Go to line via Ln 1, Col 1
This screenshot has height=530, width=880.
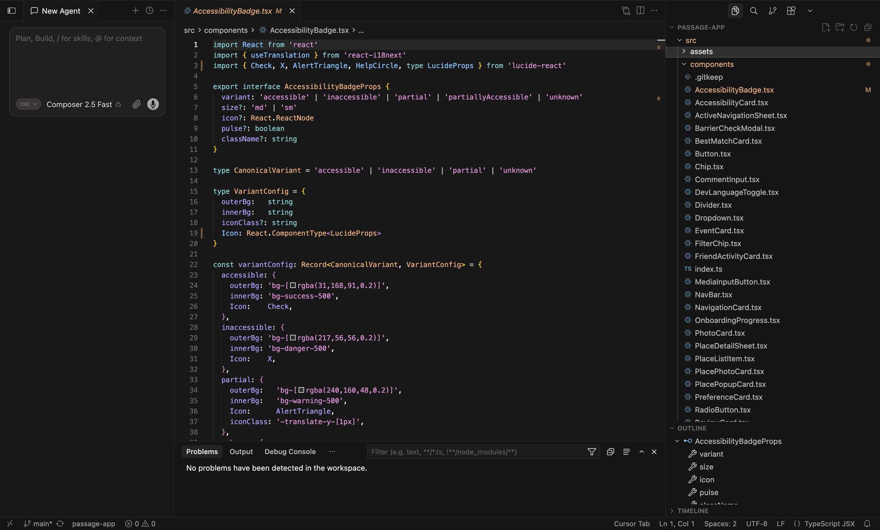click(677, 524)
